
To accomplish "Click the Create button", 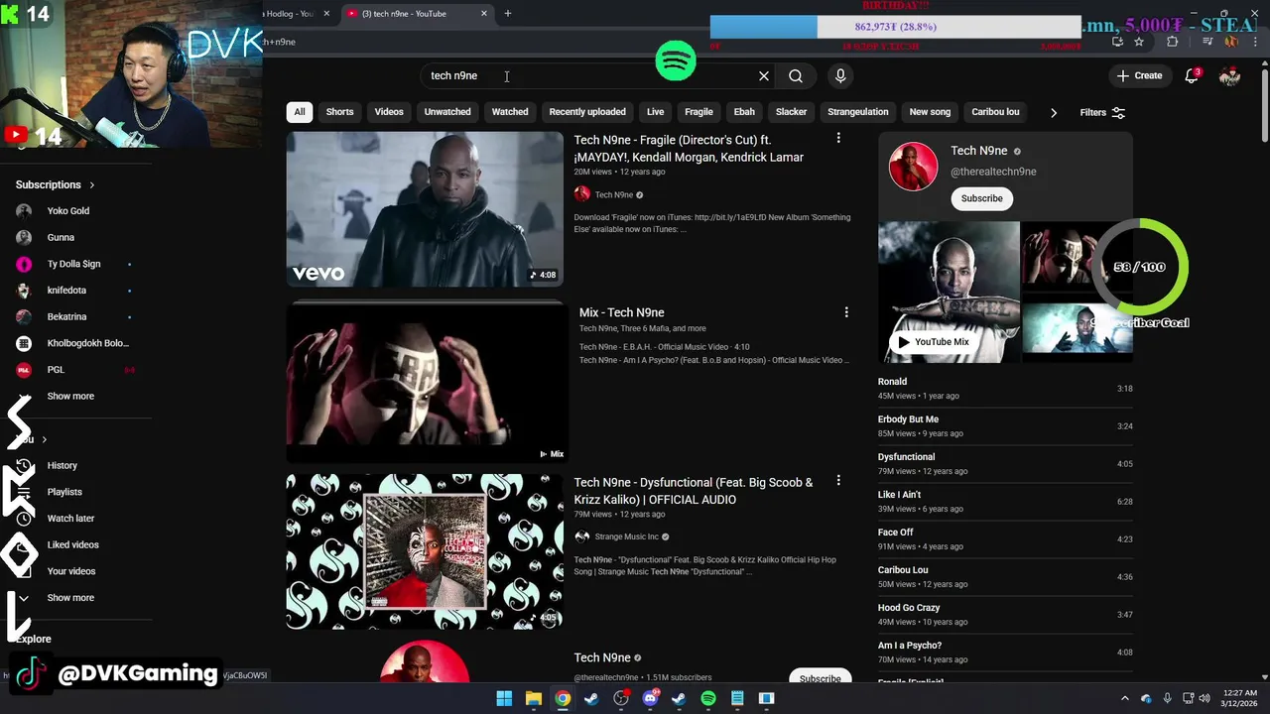I will coord(1139,75).
